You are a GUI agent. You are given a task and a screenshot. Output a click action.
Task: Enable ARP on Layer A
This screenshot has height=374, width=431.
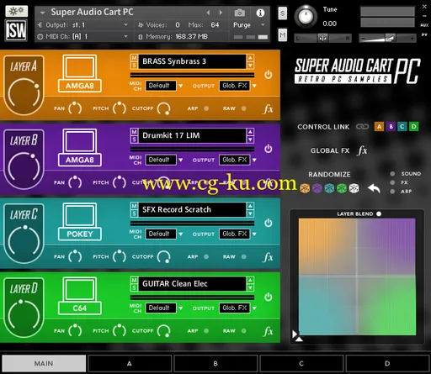tap(206, 108)
